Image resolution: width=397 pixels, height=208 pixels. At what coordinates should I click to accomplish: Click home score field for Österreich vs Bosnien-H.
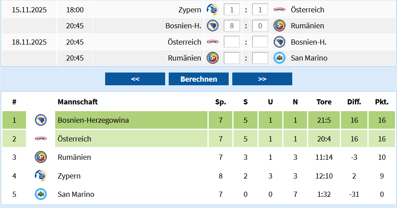pos(231,42)
